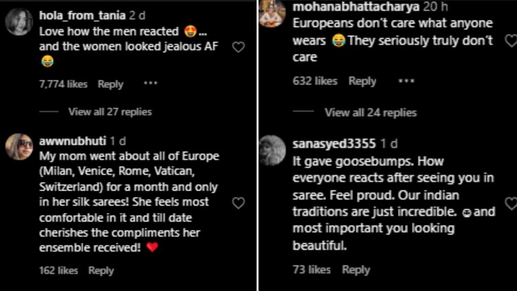Open mohanabhattacharya's profile picture
The width and height of the screenshot is (517, 291).
pos(272,12)
